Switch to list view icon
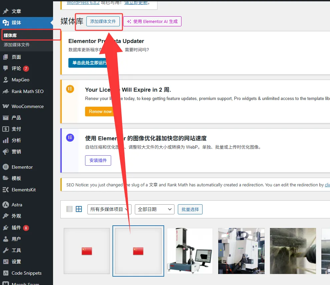Viewport: 330px width, 285px height. tap(69, 209)
